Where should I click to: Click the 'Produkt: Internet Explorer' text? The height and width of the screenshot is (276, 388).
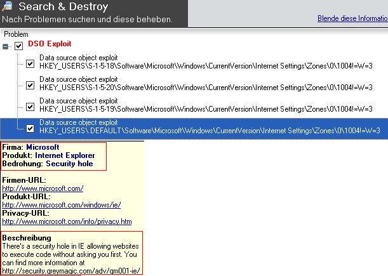coord(48,155)
